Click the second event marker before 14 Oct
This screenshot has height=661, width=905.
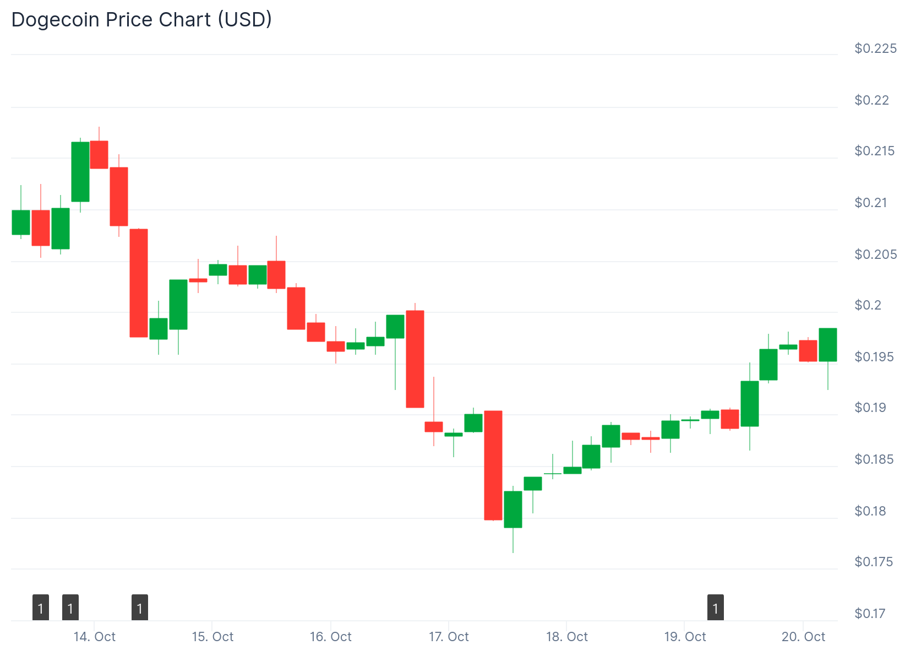(x=70, y=608)
